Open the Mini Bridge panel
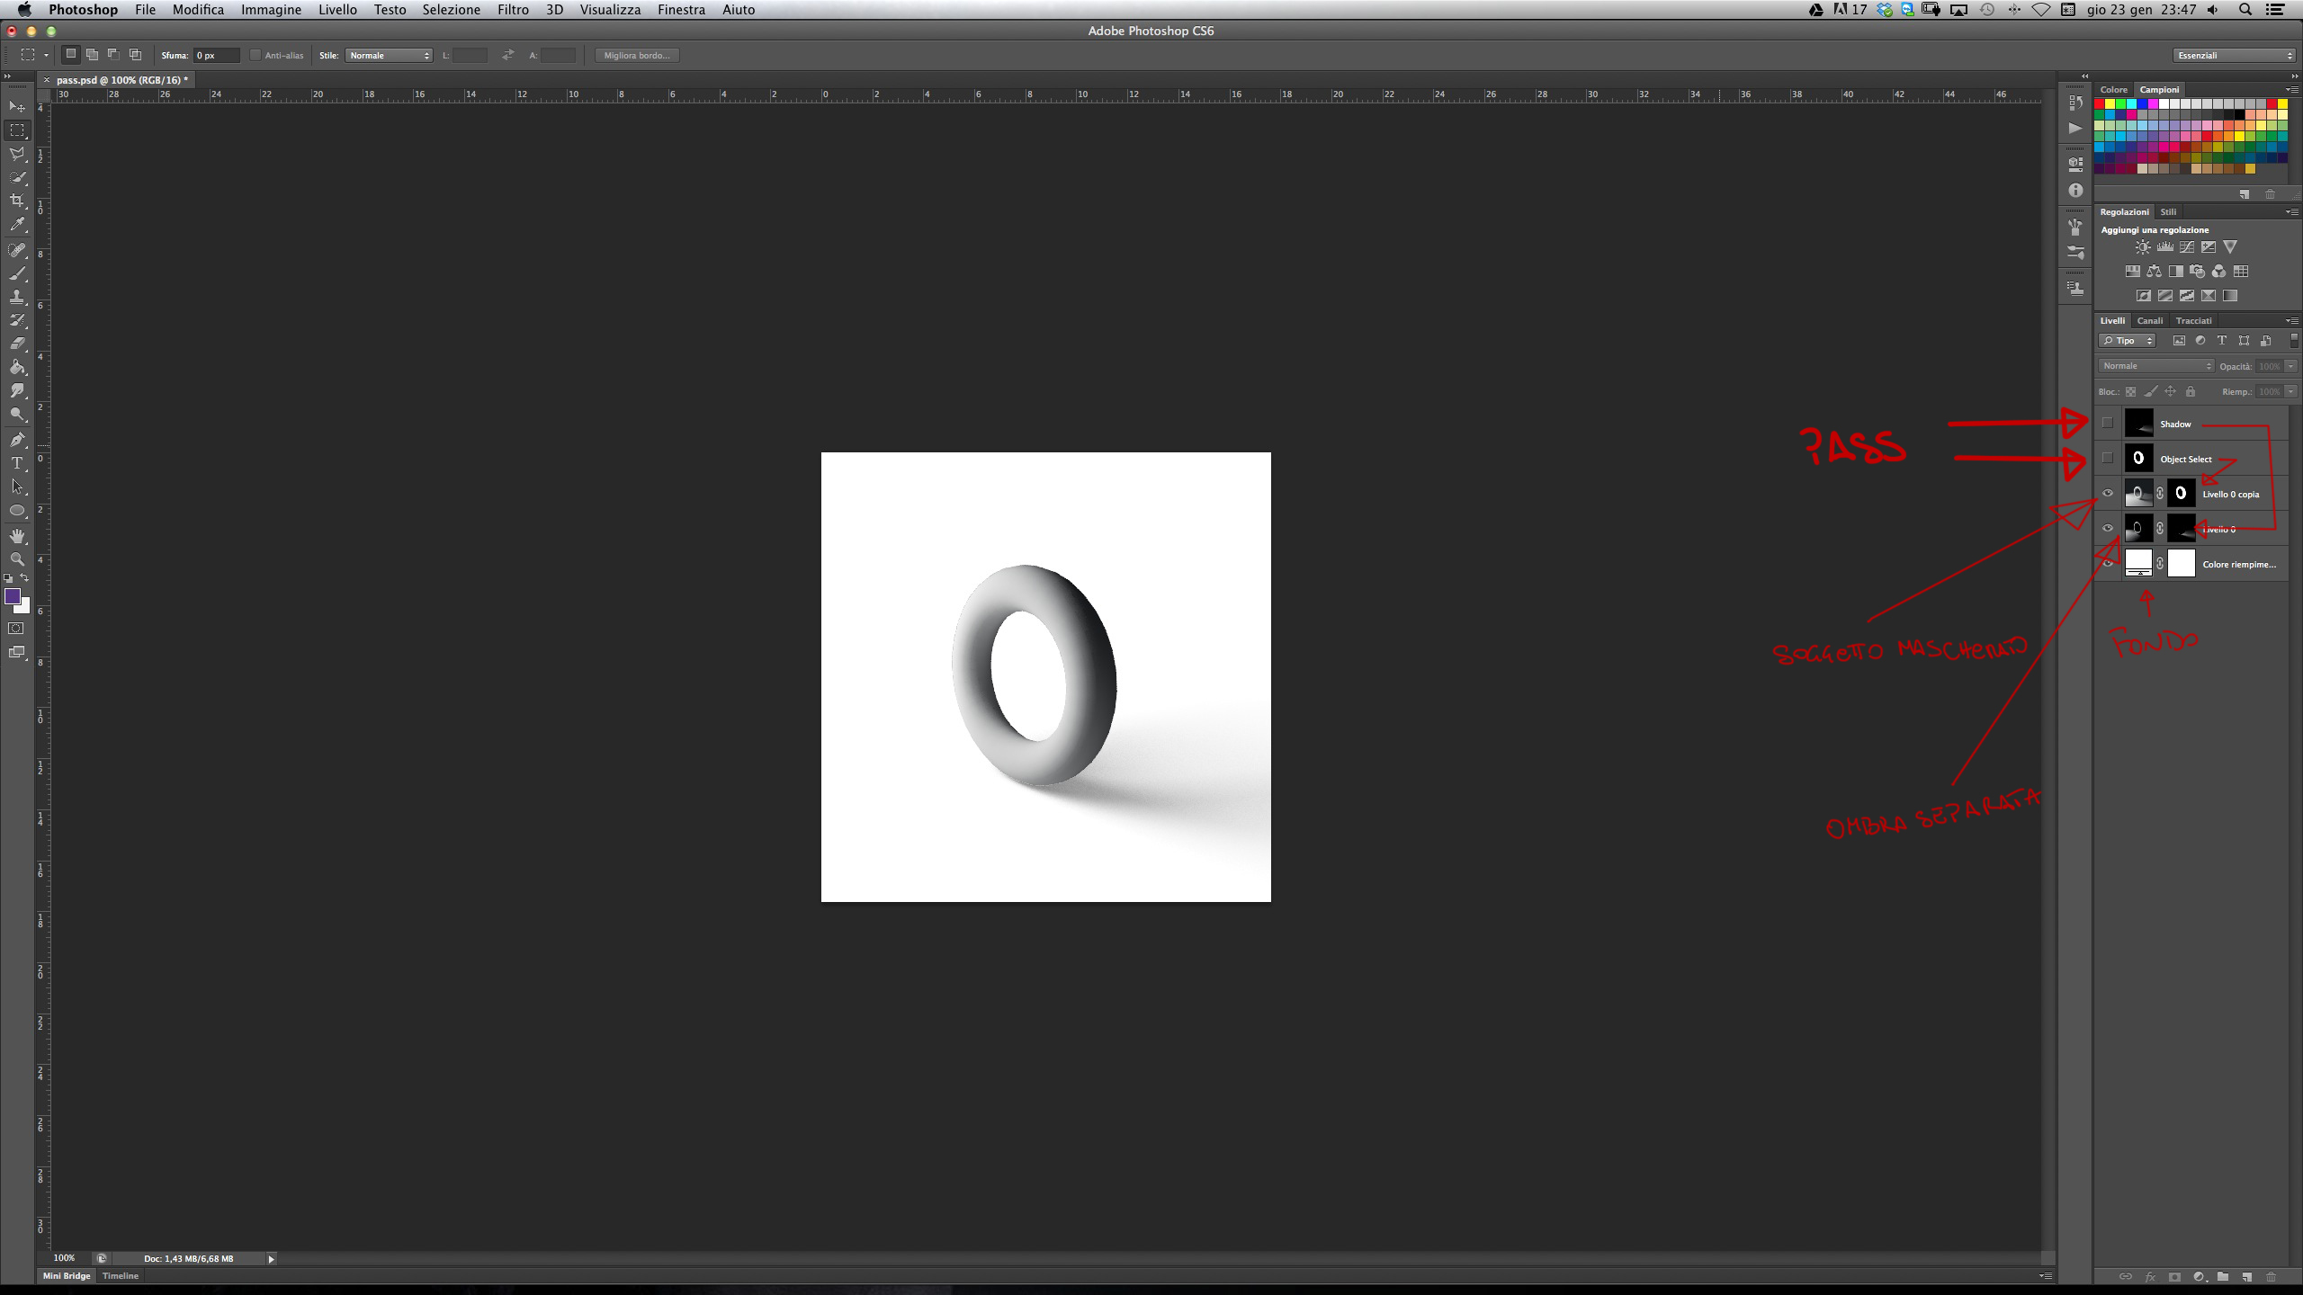This screenshot has width=2303, height=1295. point(67,1276)
